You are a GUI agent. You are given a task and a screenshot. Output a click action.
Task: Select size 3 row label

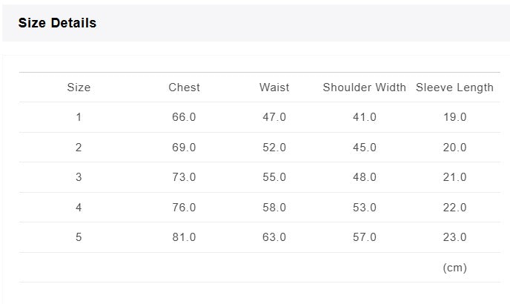[x=79, y=177]
